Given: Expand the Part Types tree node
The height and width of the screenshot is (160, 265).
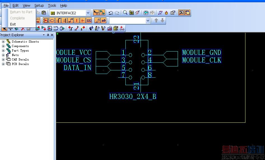Looking at the screenshot, I should pos(3,50).
